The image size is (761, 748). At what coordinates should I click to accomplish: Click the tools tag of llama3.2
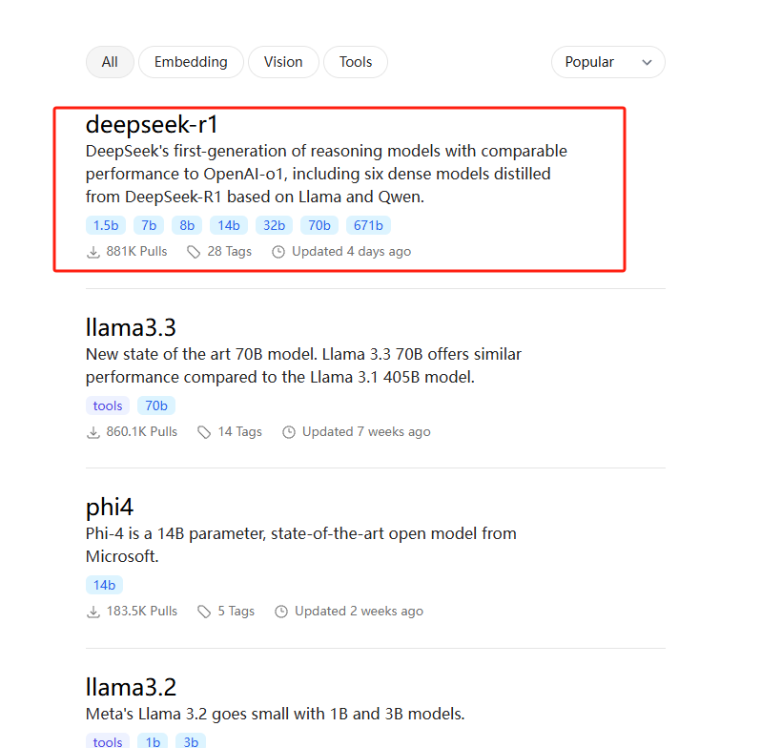(x=108, y=741)
